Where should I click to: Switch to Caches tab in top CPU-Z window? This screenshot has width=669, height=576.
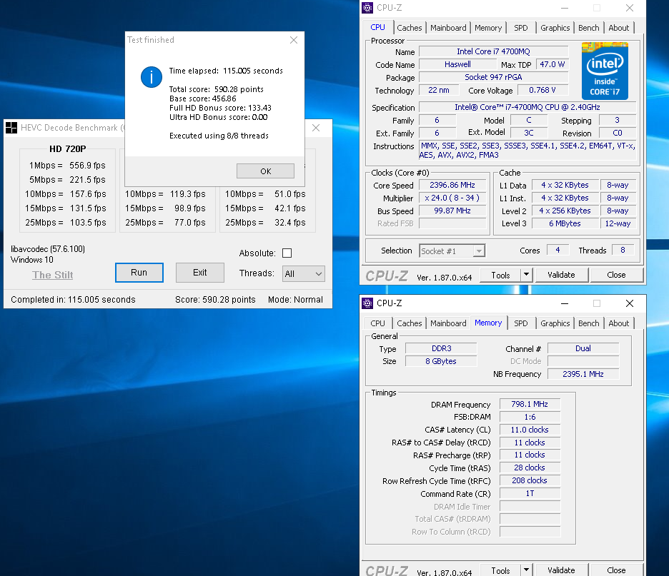pos(409,28)
